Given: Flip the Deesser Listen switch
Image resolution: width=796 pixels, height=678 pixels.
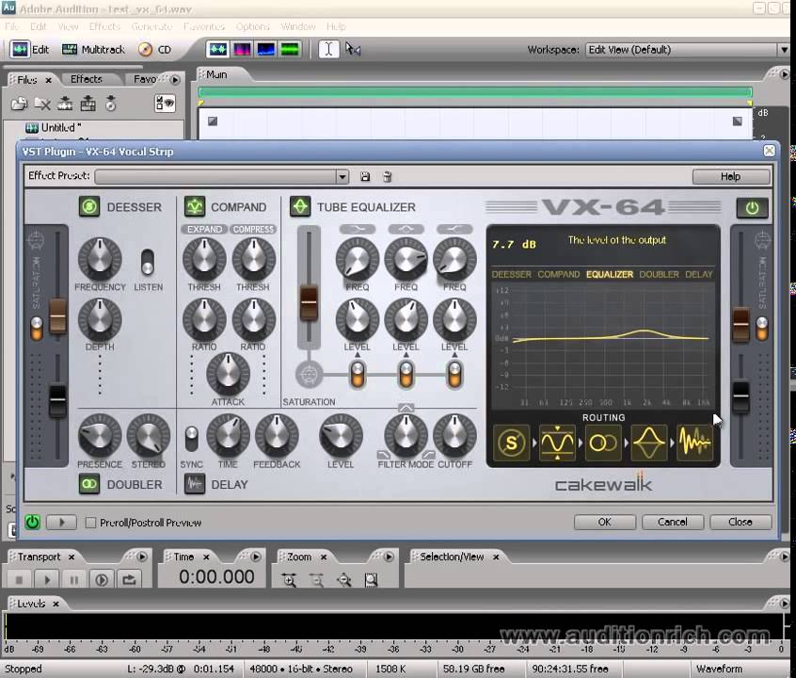Looking at the screenshot, I should pyautogui.click(x=147, y=262).
